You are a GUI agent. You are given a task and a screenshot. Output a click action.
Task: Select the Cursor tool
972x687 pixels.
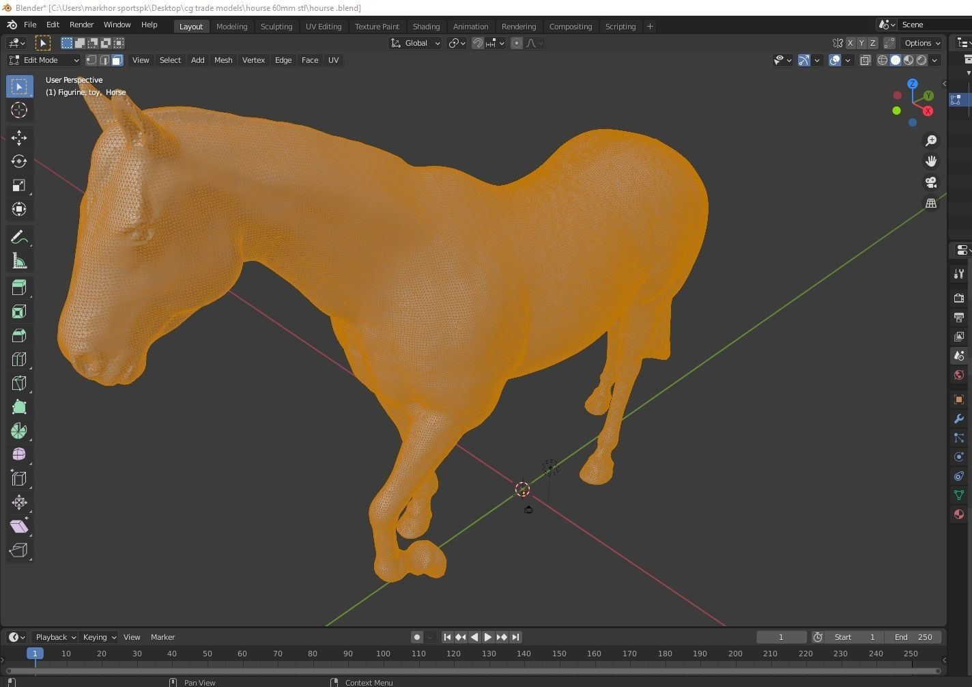click(x=19, y=110)
